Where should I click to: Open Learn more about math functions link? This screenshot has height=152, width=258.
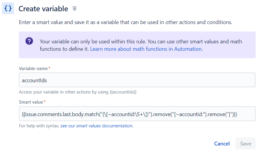click(x=146, y=49)
